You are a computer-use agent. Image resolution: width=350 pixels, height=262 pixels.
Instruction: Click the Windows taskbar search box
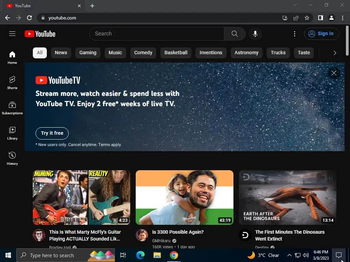point(66,255)
